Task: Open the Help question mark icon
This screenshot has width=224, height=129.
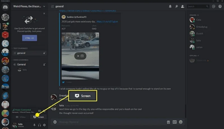Action: (220, 6)
